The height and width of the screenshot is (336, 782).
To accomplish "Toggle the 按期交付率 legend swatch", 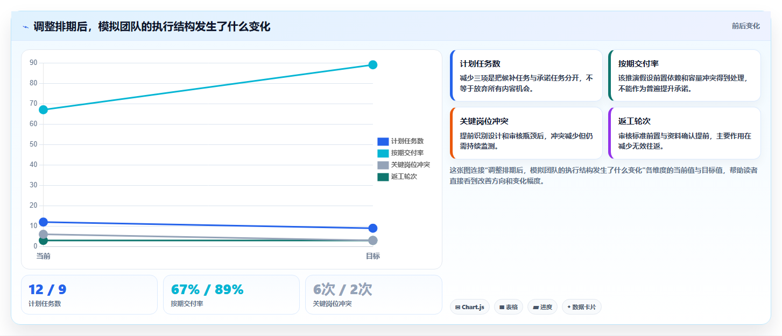I will [383, 153].
